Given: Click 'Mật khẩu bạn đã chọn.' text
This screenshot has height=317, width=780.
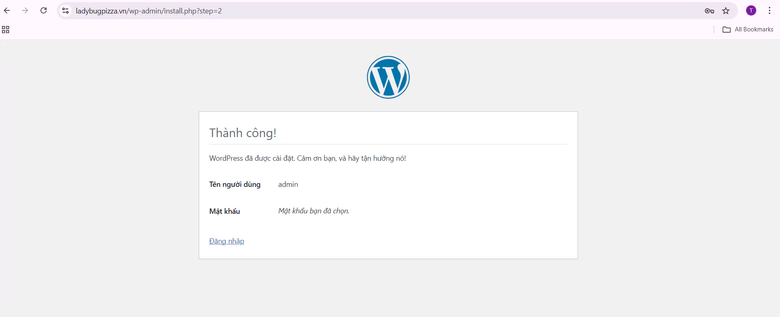Looking at the screenshot, I should (314, 211).
